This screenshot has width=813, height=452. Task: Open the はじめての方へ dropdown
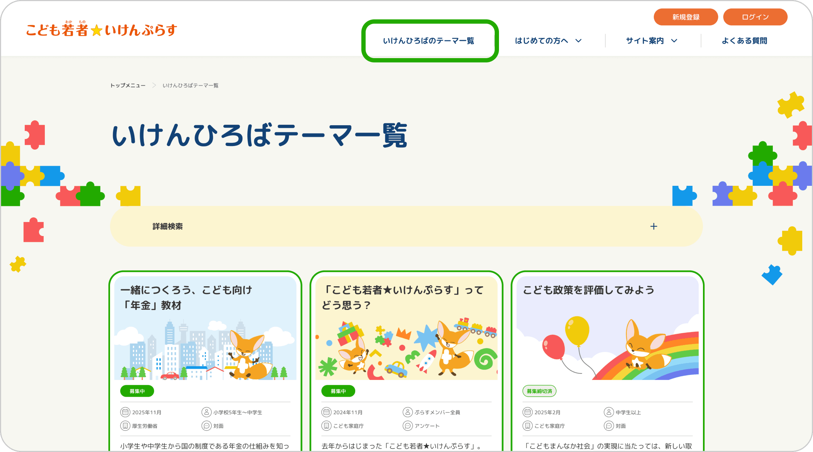point(547,41)
